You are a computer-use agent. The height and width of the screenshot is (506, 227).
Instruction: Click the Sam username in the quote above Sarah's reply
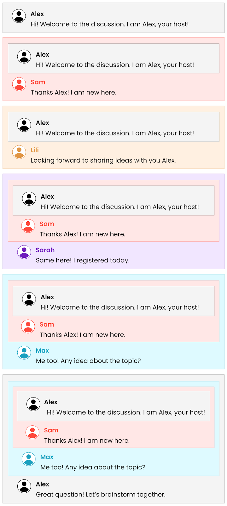(x=47, y=224)
